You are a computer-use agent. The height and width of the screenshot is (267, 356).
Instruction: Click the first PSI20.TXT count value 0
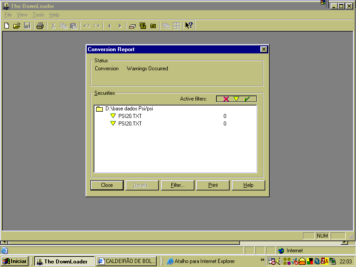point(225,116)
